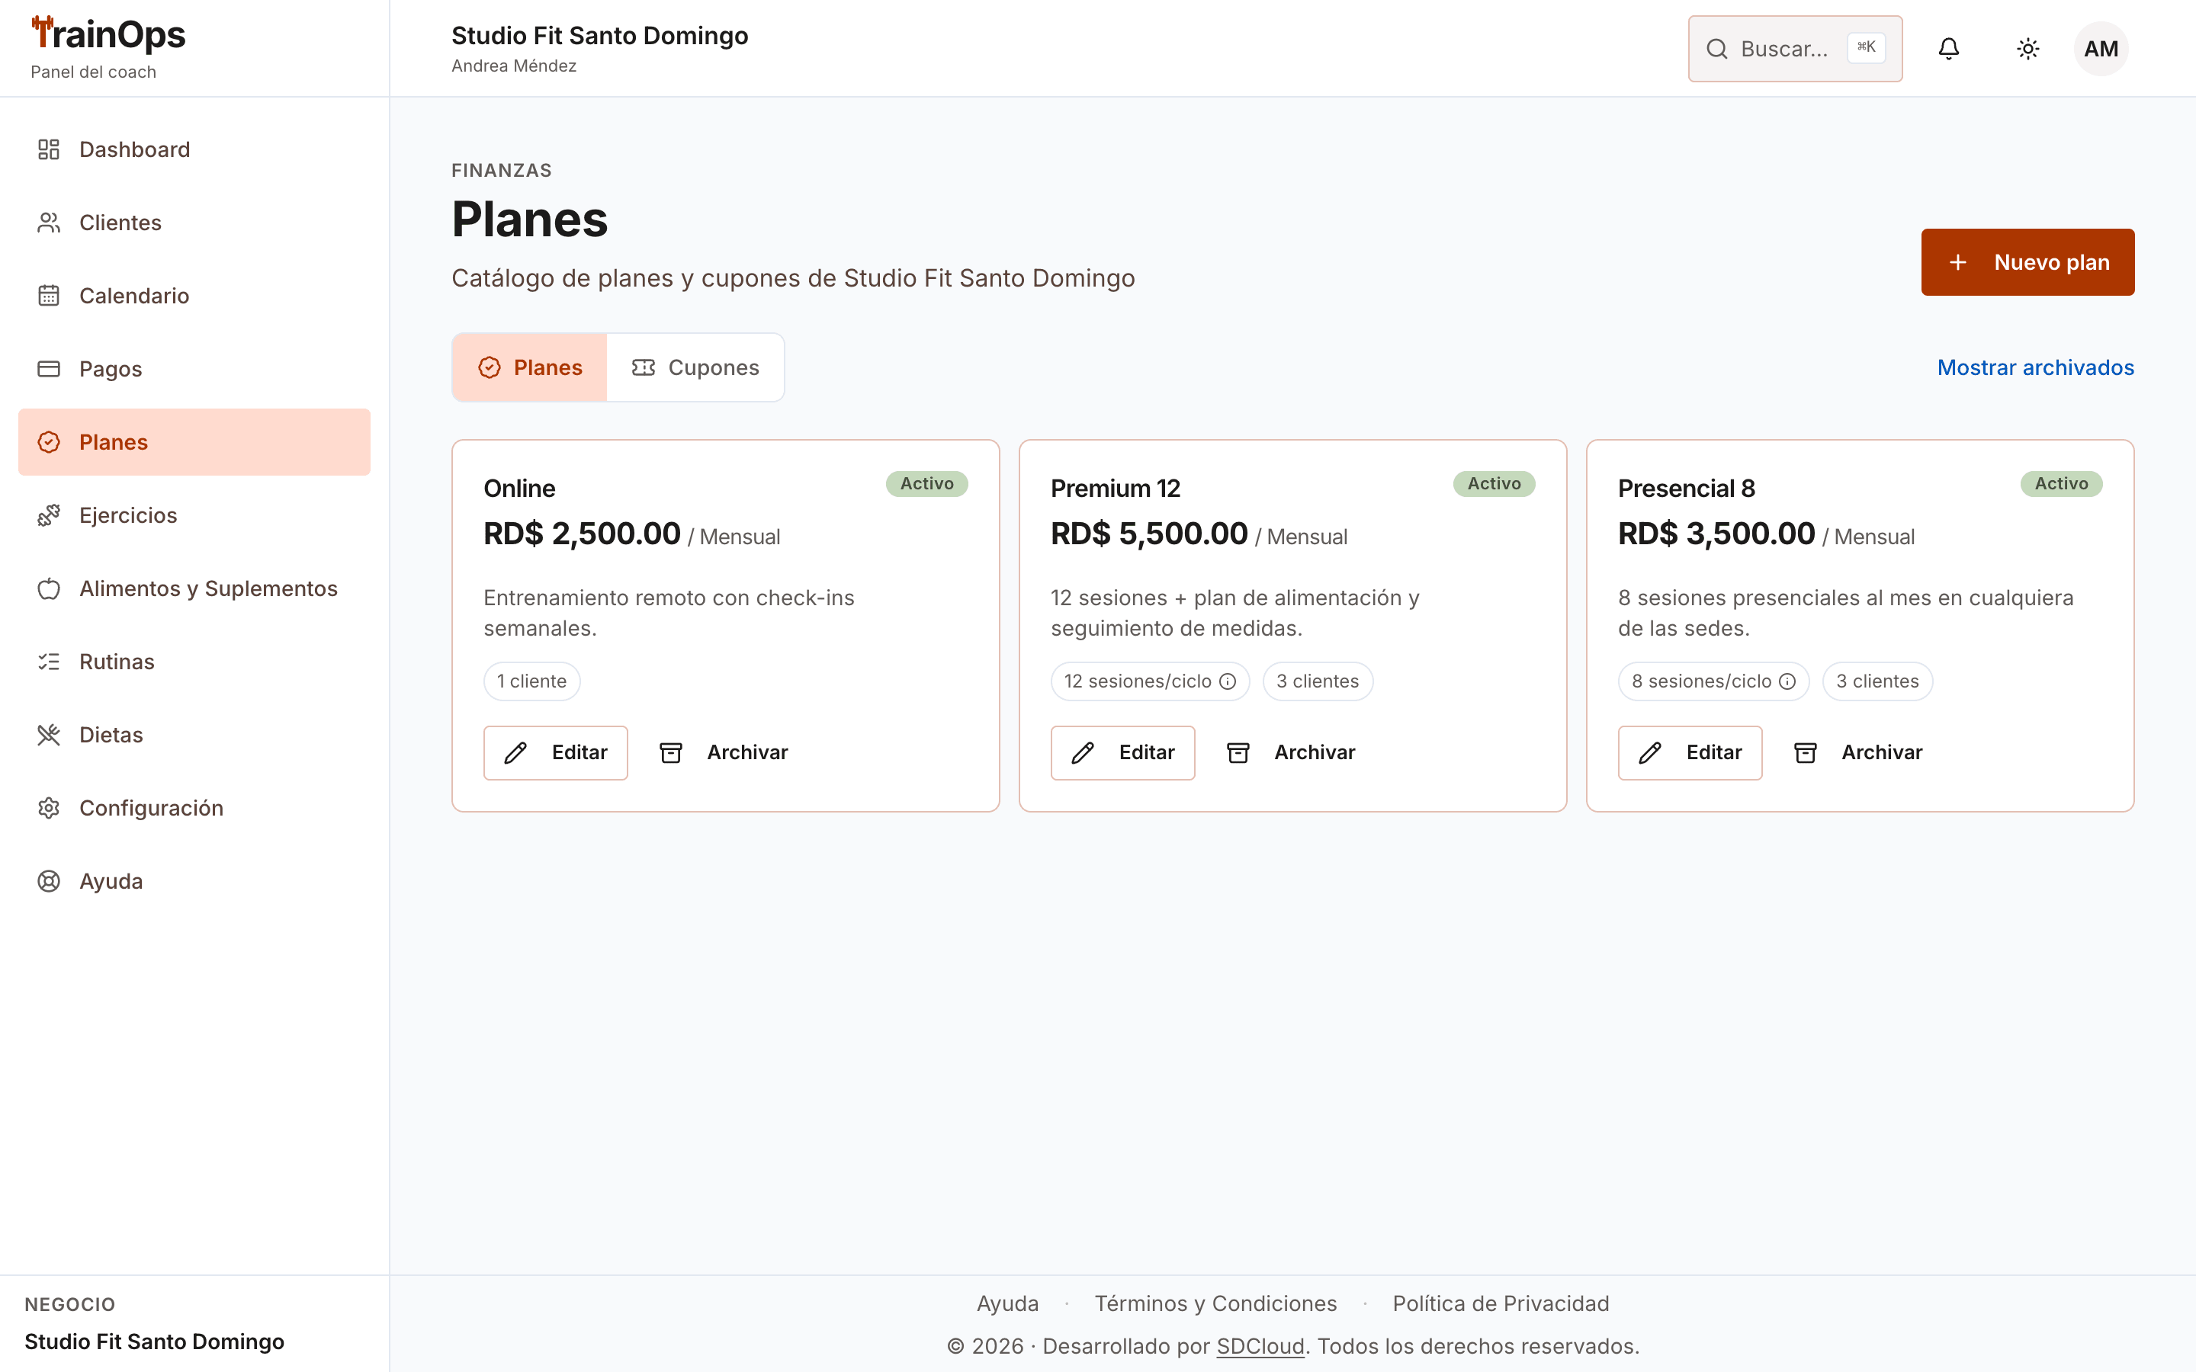Open Alimentos y Suplementos section
Screen dimensions: 2196x1372
point(194,589)
